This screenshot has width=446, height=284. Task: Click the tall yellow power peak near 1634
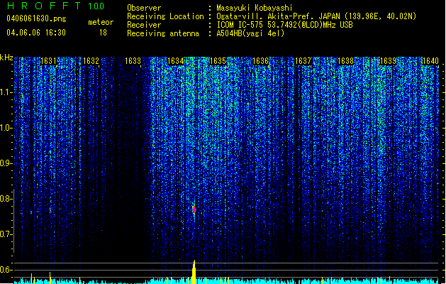(x=194, y=272)
